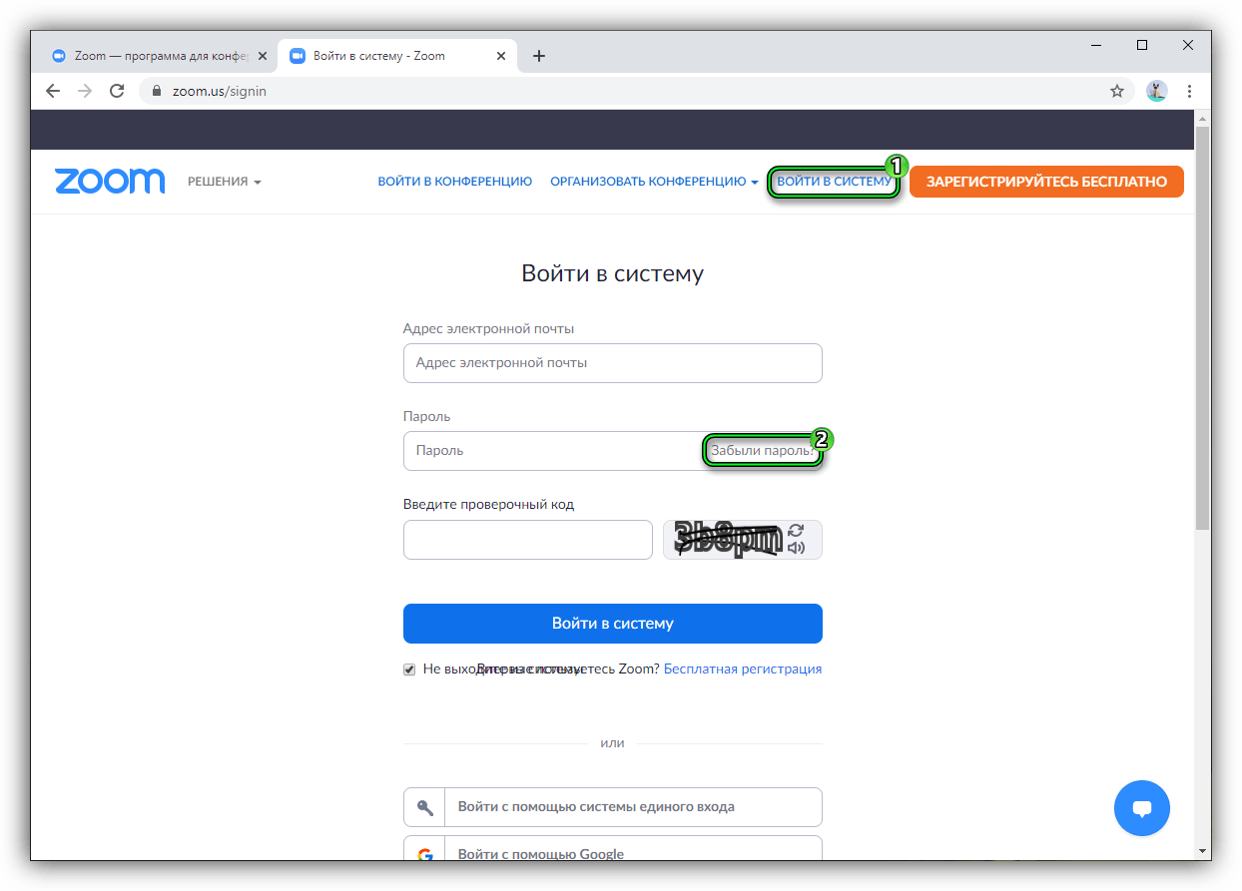The height and width of the screenshot is (891, 1242).
Task: Open the Chrome three-dot menu
Action: click(x=1189, y=91)
